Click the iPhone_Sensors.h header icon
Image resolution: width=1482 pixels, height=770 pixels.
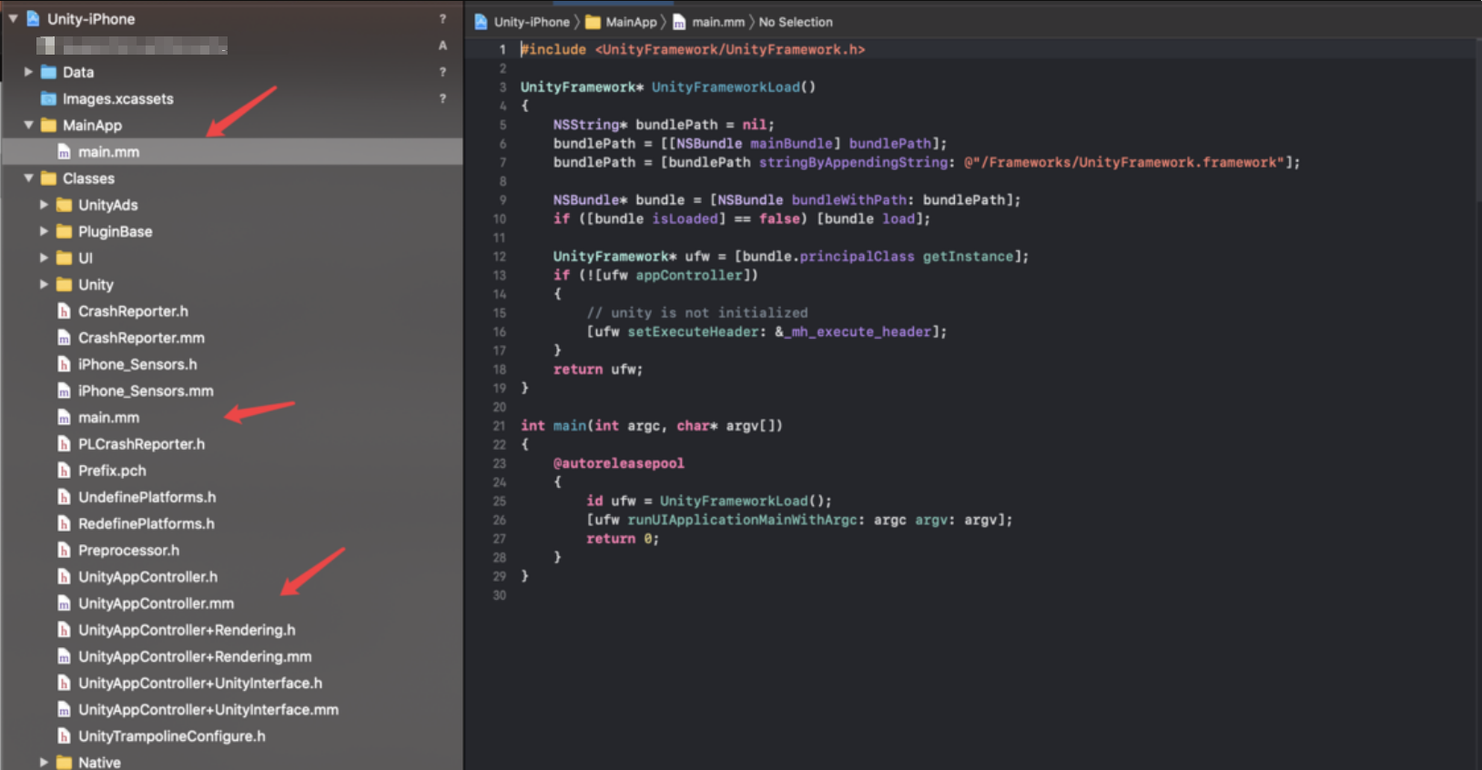(x=64, y=364)
